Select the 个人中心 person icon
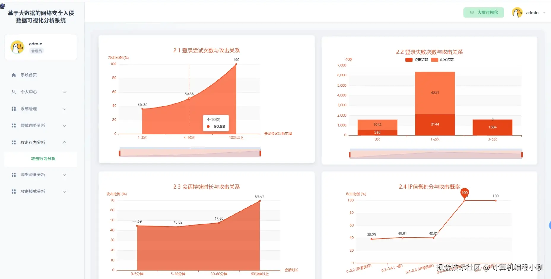This screenshot has width=551, height=279. pyautogui.click(x=14, y=92)
